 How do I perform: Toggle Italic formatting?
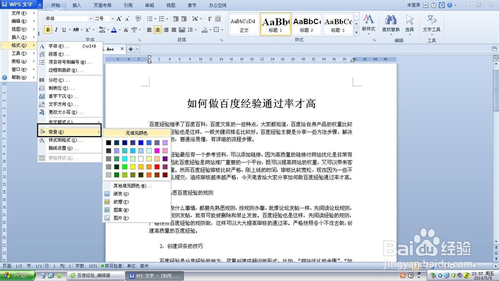click(56, 29)
